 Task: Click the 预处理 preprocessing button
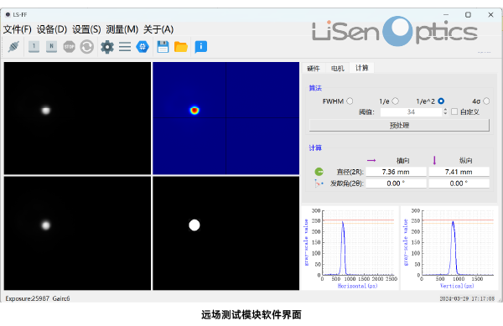tap(399, 126)
